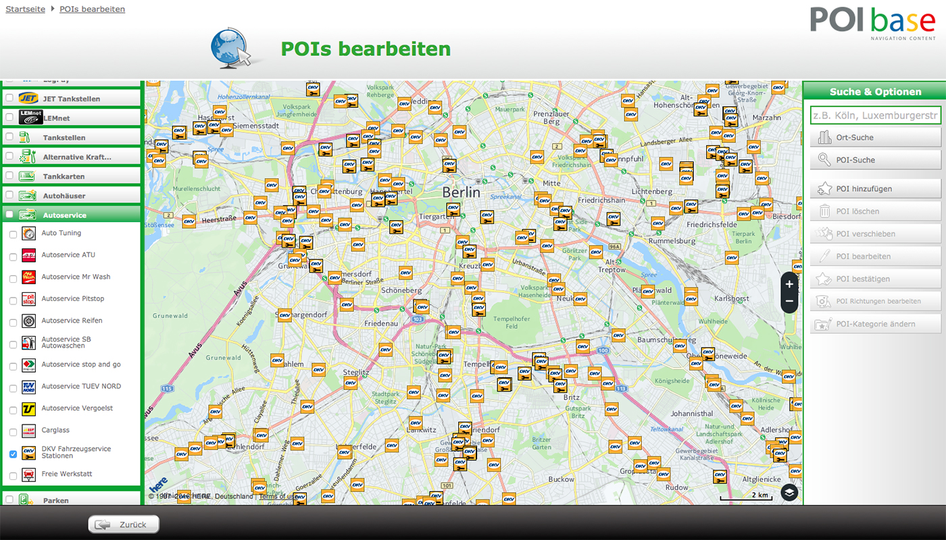The image size is (946, 540).
Task: Click the map zoom out minus button
Action: pyautogui.click(x=789, y=301)
